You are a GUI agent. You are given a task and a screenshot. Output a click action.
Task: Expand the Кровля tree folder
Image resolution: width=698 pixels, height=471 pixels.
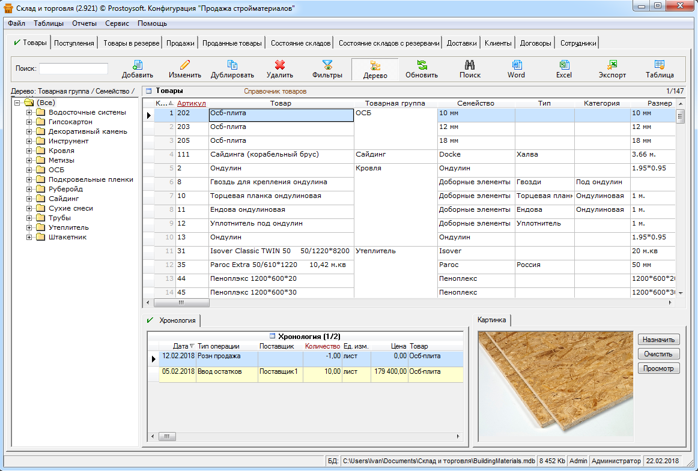tap(28, 151)
